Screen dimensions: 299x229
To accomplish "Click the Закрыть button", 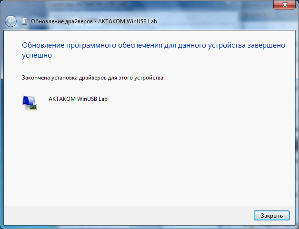I will 272,216.
